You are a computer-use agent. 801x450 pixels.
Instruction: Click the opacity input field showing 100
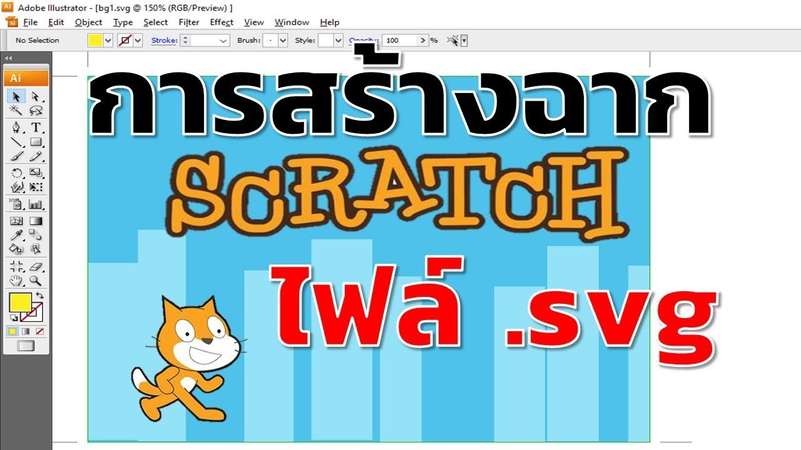pos(399,41)
